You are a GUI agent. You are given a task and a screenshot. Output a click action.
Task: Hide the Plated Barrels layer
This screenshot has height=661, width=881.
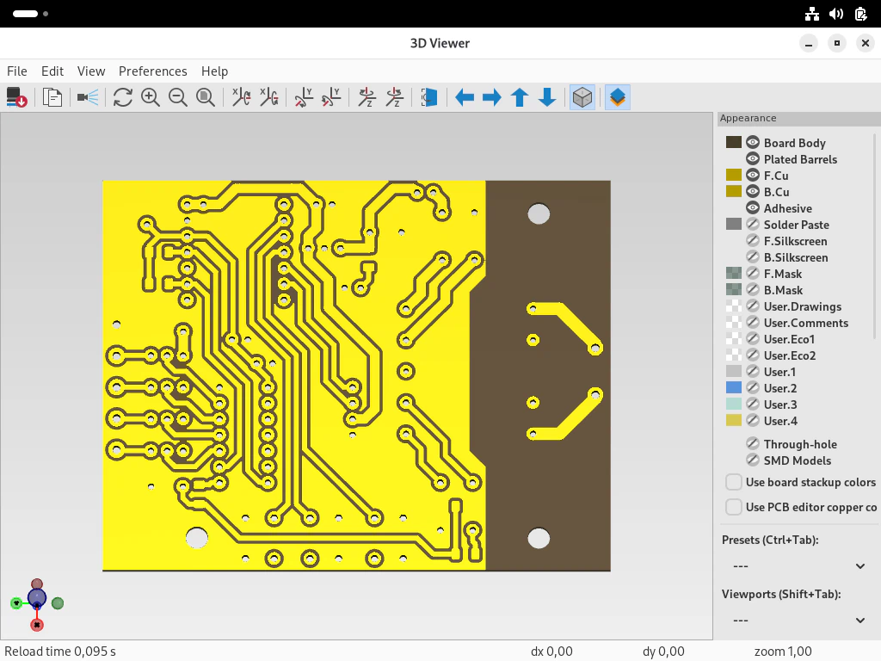[752, 158]
